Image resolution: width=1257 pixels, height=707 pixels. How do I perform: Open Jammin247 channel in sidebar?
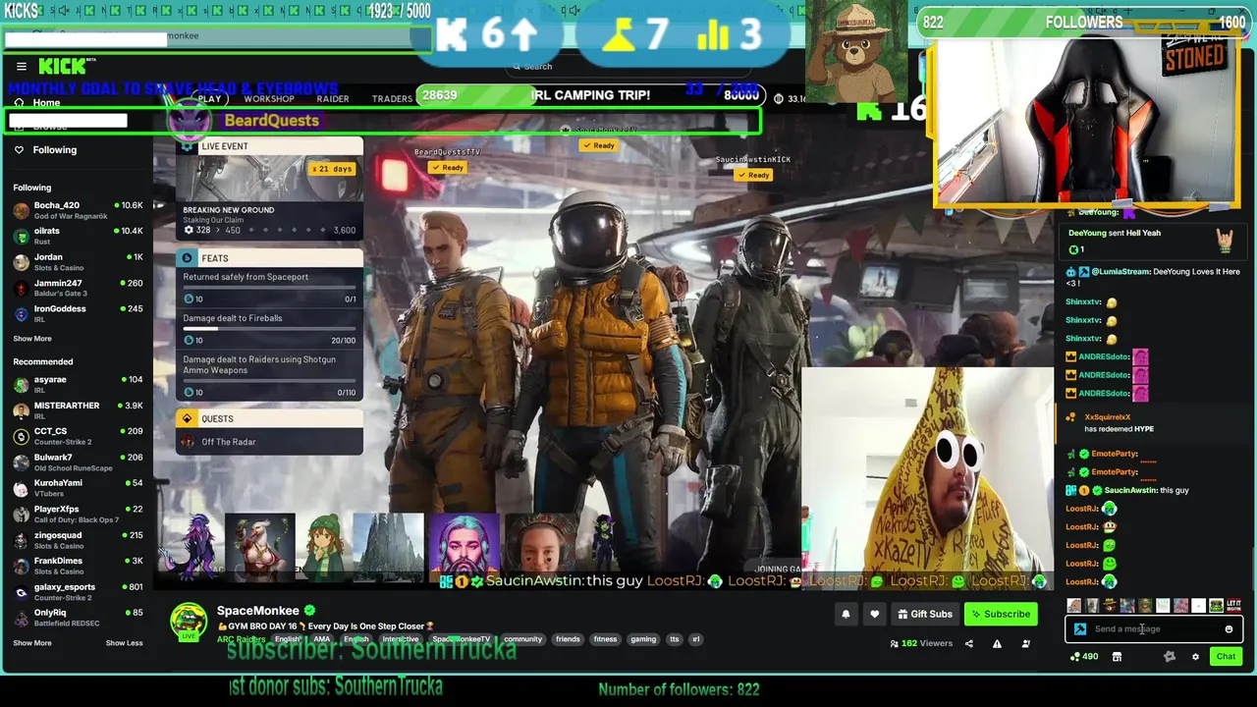pyautogui.click(x=78, y=288)
